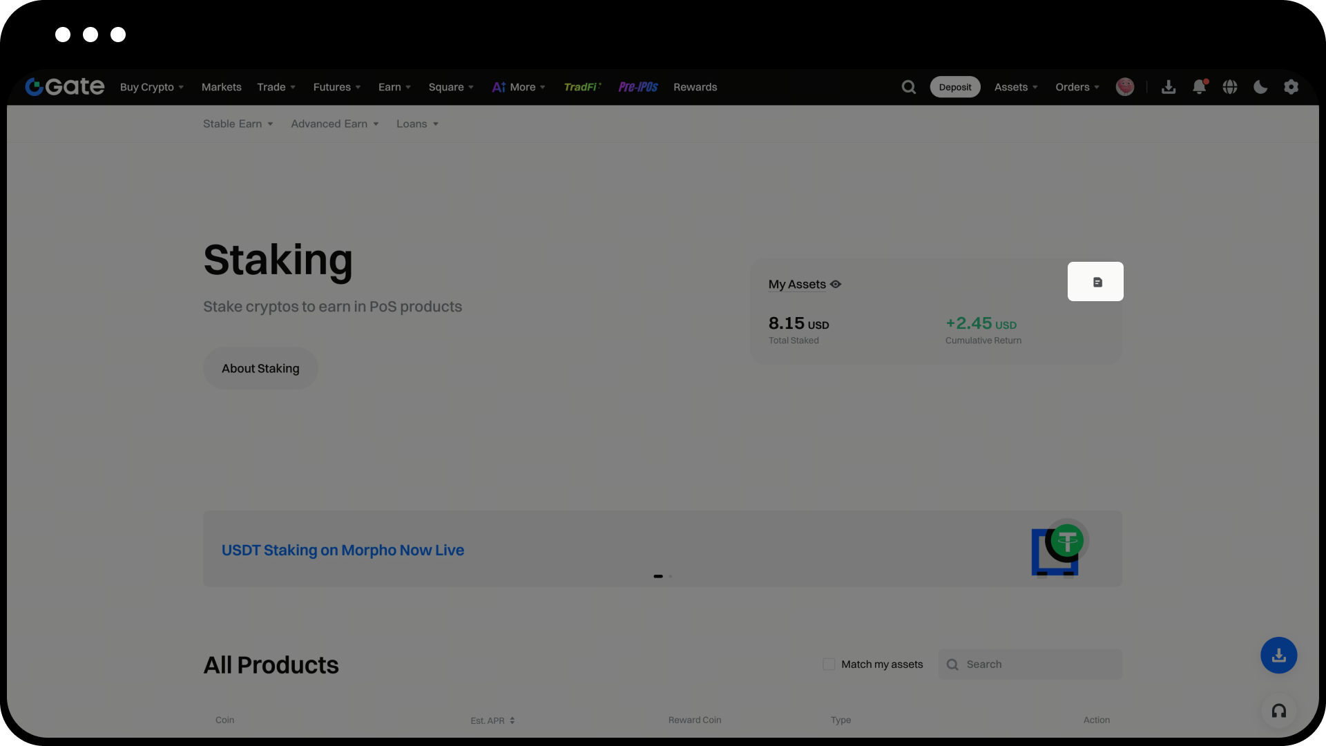Open the download app icon in header
This screenshot has width=1326, height=746.
1169,87
